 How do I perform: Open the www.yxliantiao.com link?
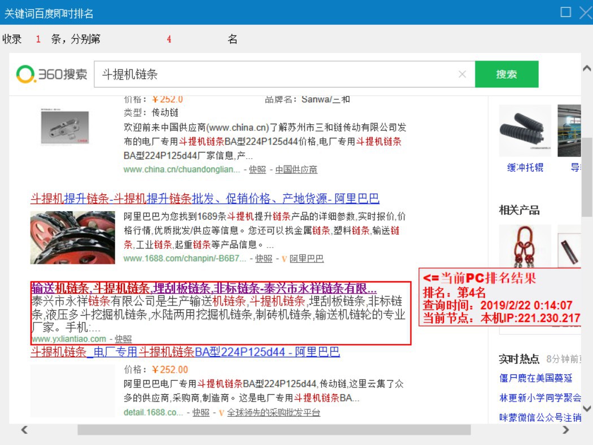click(69, 339)
